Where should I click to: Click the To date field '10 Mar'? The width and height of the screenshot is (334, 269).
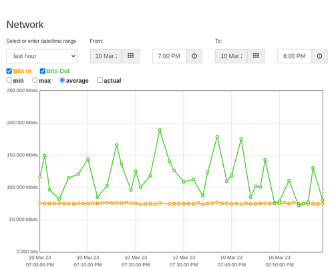point(231,56)
